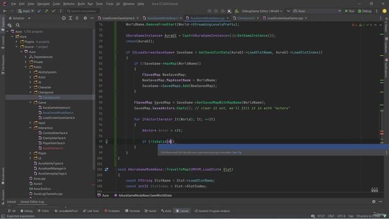389x219 pixels.
Task: Collapse the Aura solution root node
Action: coord(7,32)
